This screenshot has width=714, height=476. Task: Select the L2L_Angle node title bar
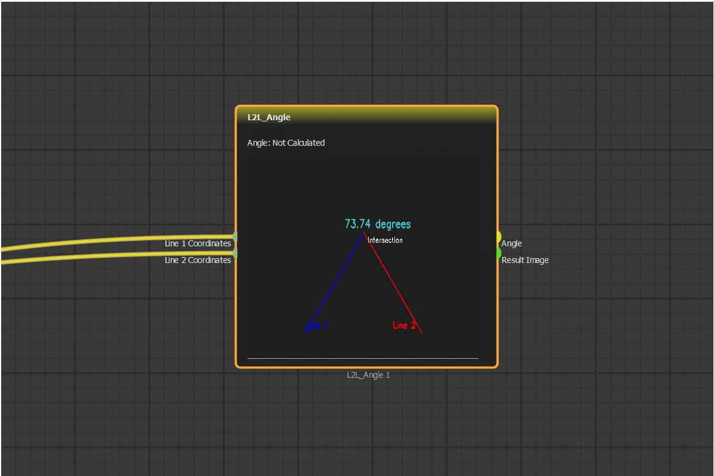366,117
